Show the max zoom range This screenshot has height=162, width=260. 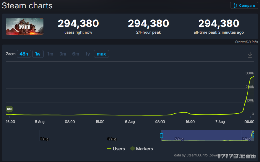(x=101, y=54)
